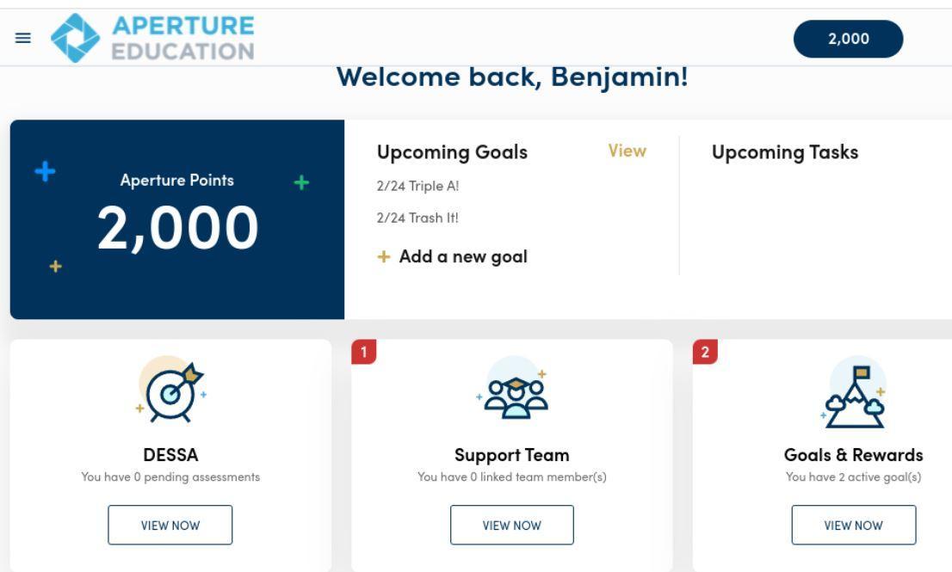
Task: Select the 2/24 Triple A! goal
Action: (412, 185)
